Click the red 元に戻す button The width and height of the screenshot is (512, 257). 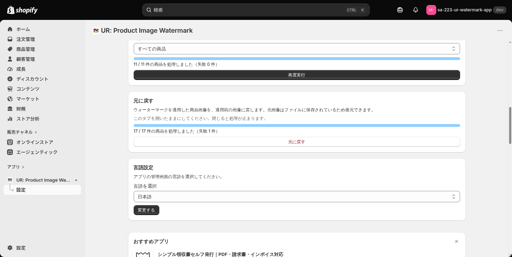pyautogui.click(x=297, y=142)
